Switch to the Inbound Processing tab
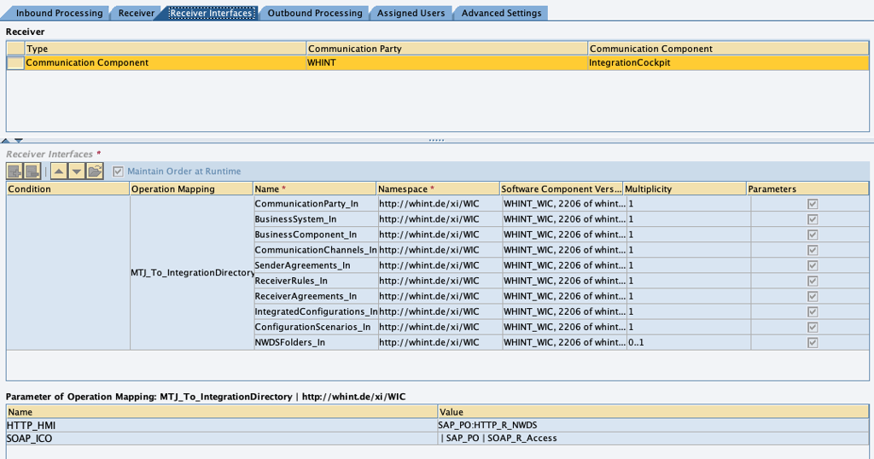 pyautogui.click(x=59, y=13)
